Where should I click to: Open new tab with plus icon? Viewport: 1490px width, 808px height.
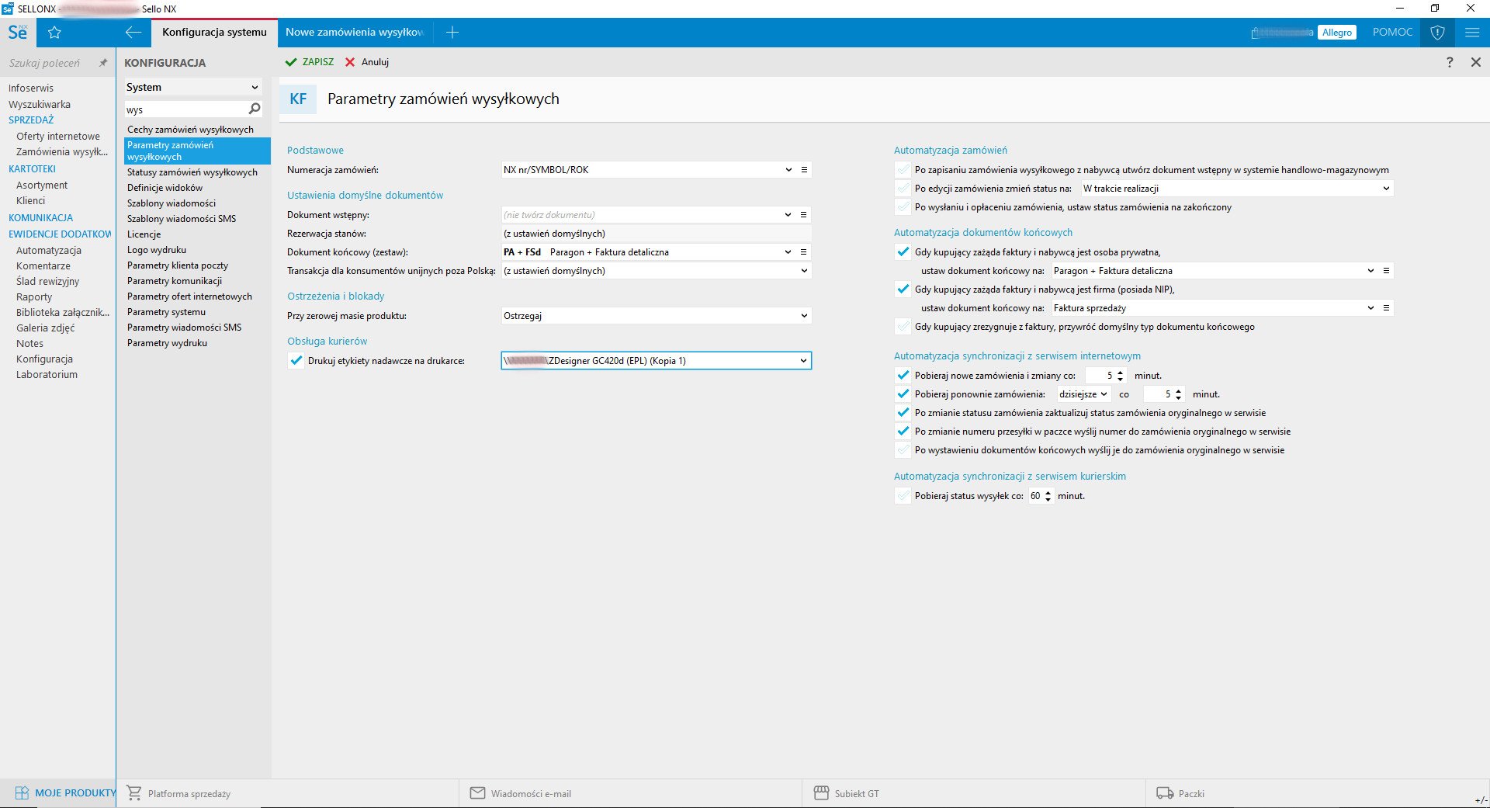pos(452,33)
